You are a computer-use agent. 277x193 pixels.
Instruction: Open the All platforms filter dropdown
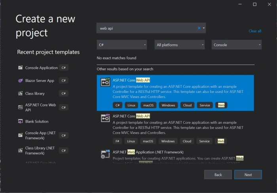(x=180, y=45)
